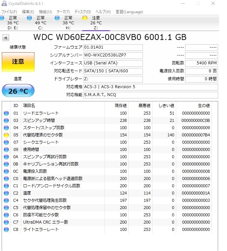Select the Z: disk yellow caution icon
Viewport: 227px width, 251px height.
85,18
